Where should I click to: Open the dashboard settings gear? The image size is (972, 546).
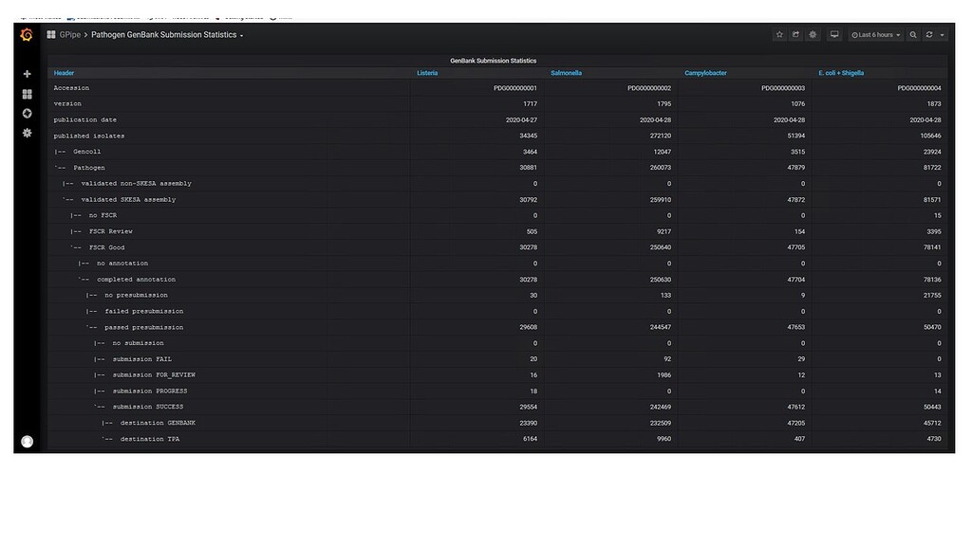[x=813, y=34]
